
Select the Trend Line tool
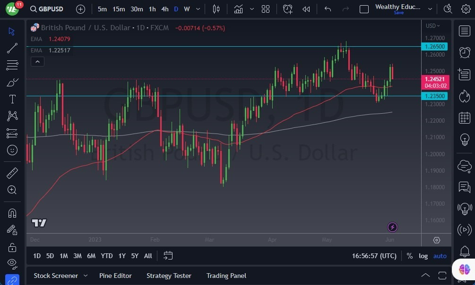12,48
